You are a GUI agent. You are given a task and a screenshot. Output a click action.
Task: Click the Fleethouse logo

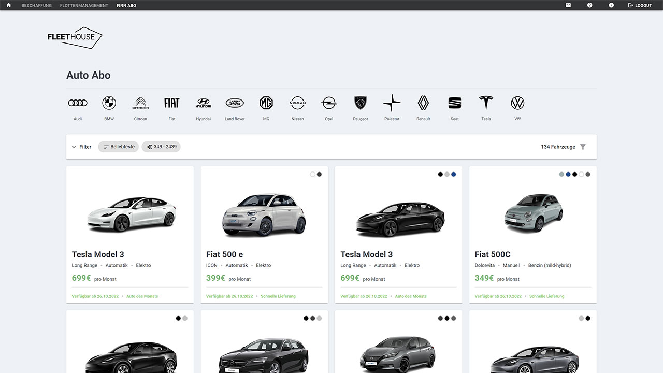point(75,37)
